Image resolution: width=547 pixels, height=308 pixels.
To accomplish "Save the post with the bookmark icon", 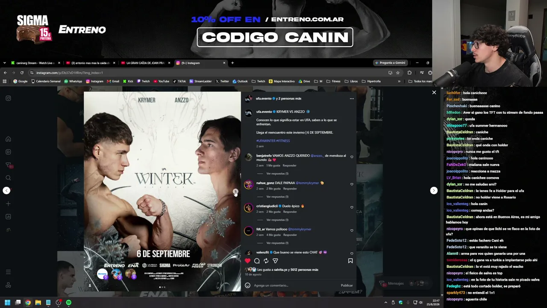I will point(350,261).
